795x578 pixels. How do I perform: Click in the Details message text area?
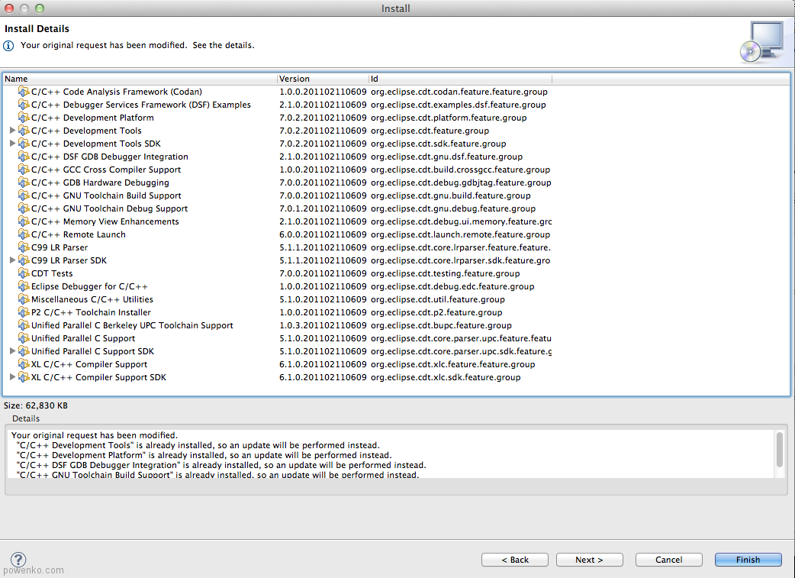point(391,454)
